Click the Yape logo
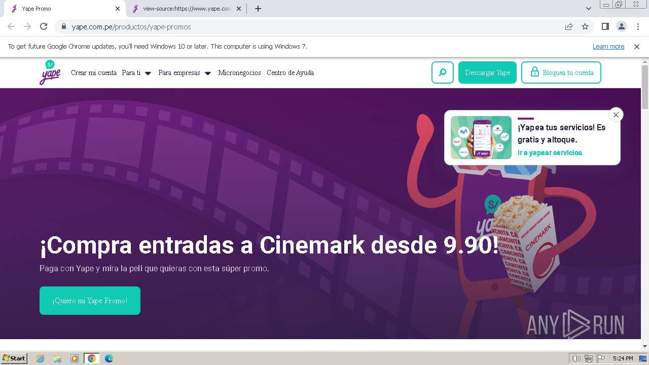Screen dimensions: 649x365 click(x=50, y=72)
